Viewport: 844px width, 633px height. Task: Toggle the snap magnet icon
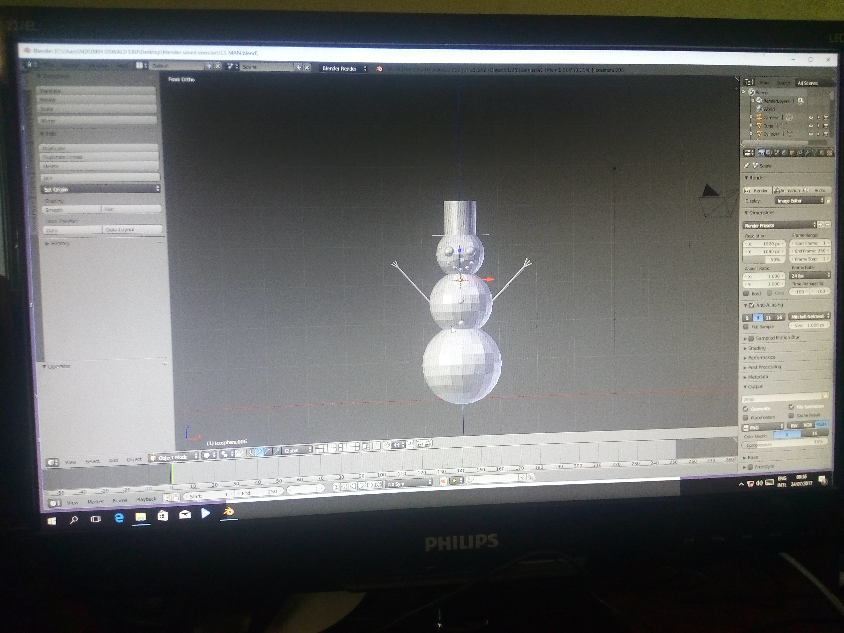coord(387,445)
